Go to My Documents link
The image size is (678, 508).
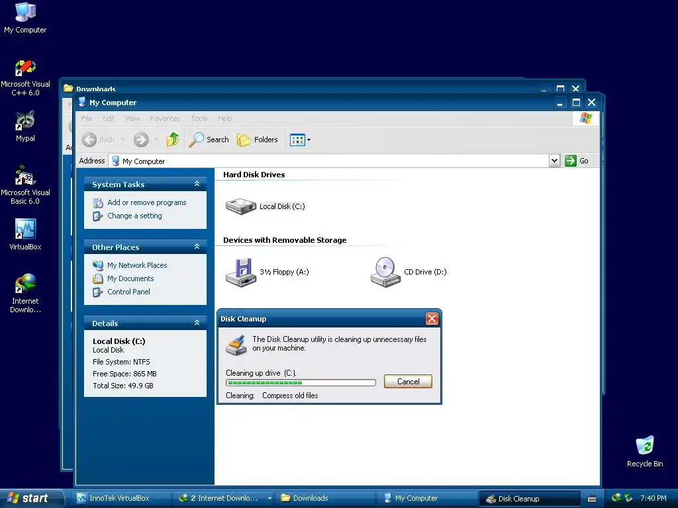[x=130, y=278]
